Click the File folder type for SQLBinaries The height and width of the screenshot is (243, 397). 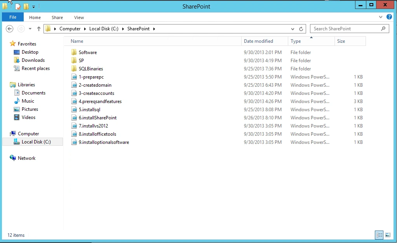301,69
